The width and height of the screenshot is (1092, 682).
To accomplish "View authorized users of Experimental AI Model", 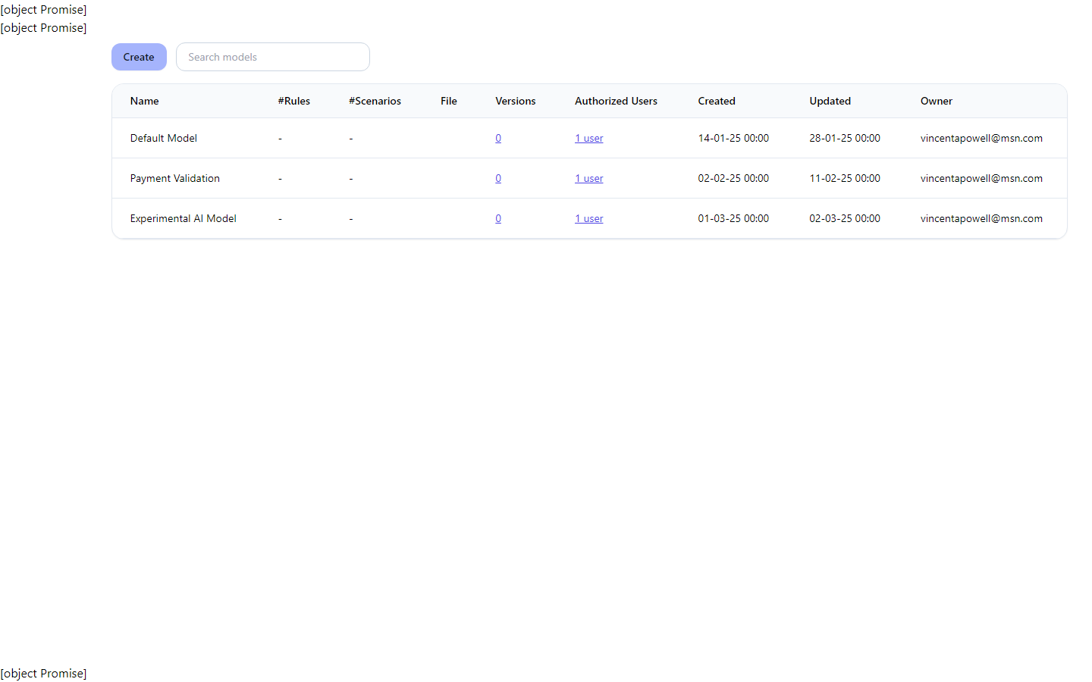I will tap(588, 218).
